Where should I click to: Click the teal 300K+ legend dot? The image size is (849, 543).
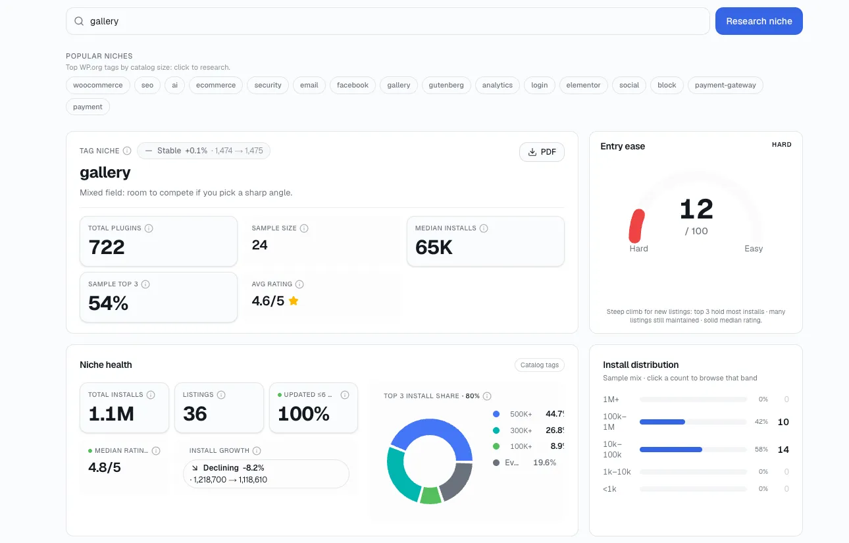pos(496,430)
